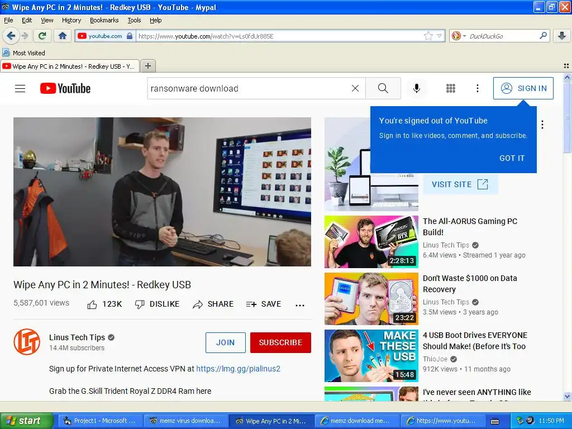Reload the page with the refresh icon

42,36
